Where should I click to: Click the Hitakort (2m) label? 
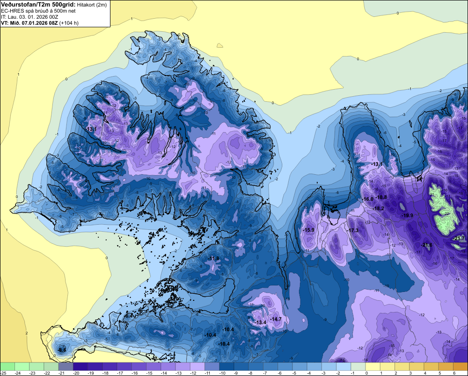tap(92, 5)
